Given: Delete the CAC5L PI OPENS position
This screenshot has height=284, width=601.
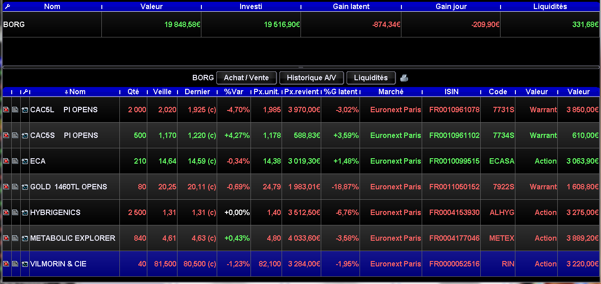Looking at the screenshot, I should click(x=6, y=110).
